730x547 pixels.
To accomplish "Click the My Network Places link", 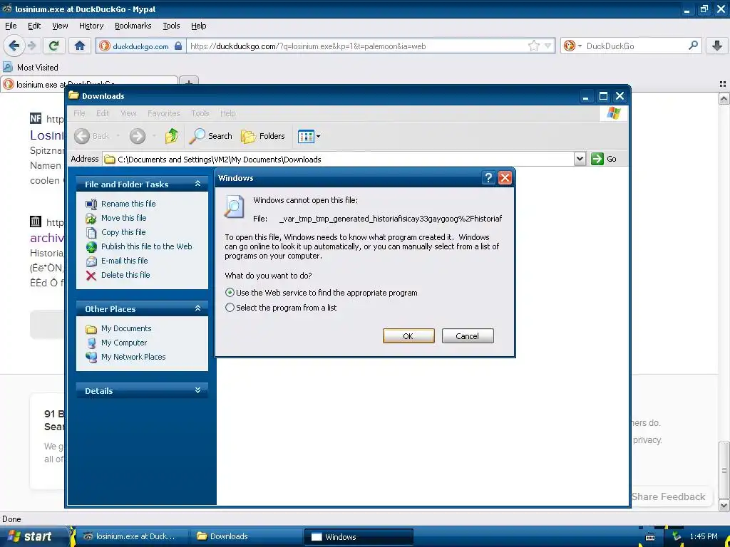I will (x=133, y=357).
